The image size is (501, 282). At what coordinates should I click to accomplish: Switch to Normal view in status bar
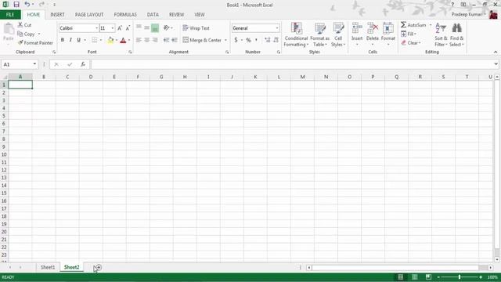point(400,277)
